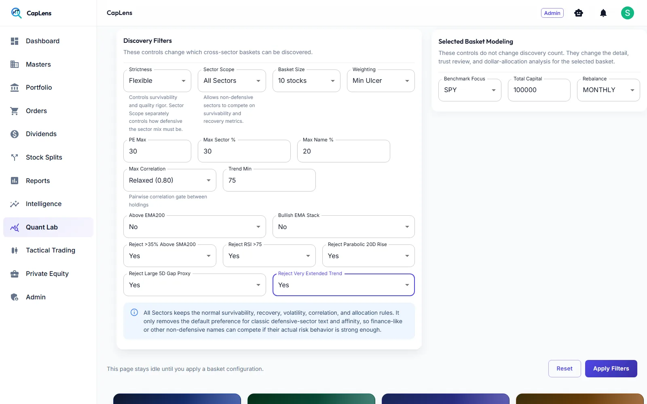The image size is (647, 404).
Task: Click the CapLens logo icon
Action: (x=16, y=13)
